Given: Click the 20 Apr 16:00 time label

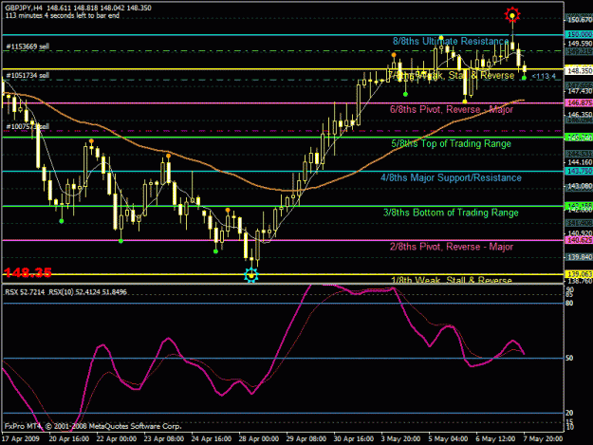Looking at the screenshot, I should point(69,439).
